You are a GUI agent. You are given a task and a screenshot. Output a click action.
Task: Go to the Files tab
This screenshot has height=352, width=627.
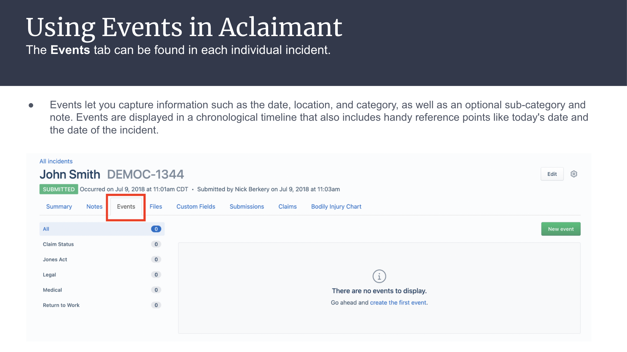(156, 207)
